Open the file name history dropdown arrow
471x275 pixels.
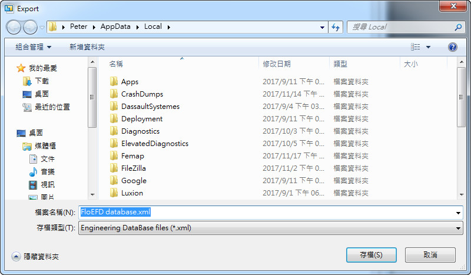click(458, 213)
